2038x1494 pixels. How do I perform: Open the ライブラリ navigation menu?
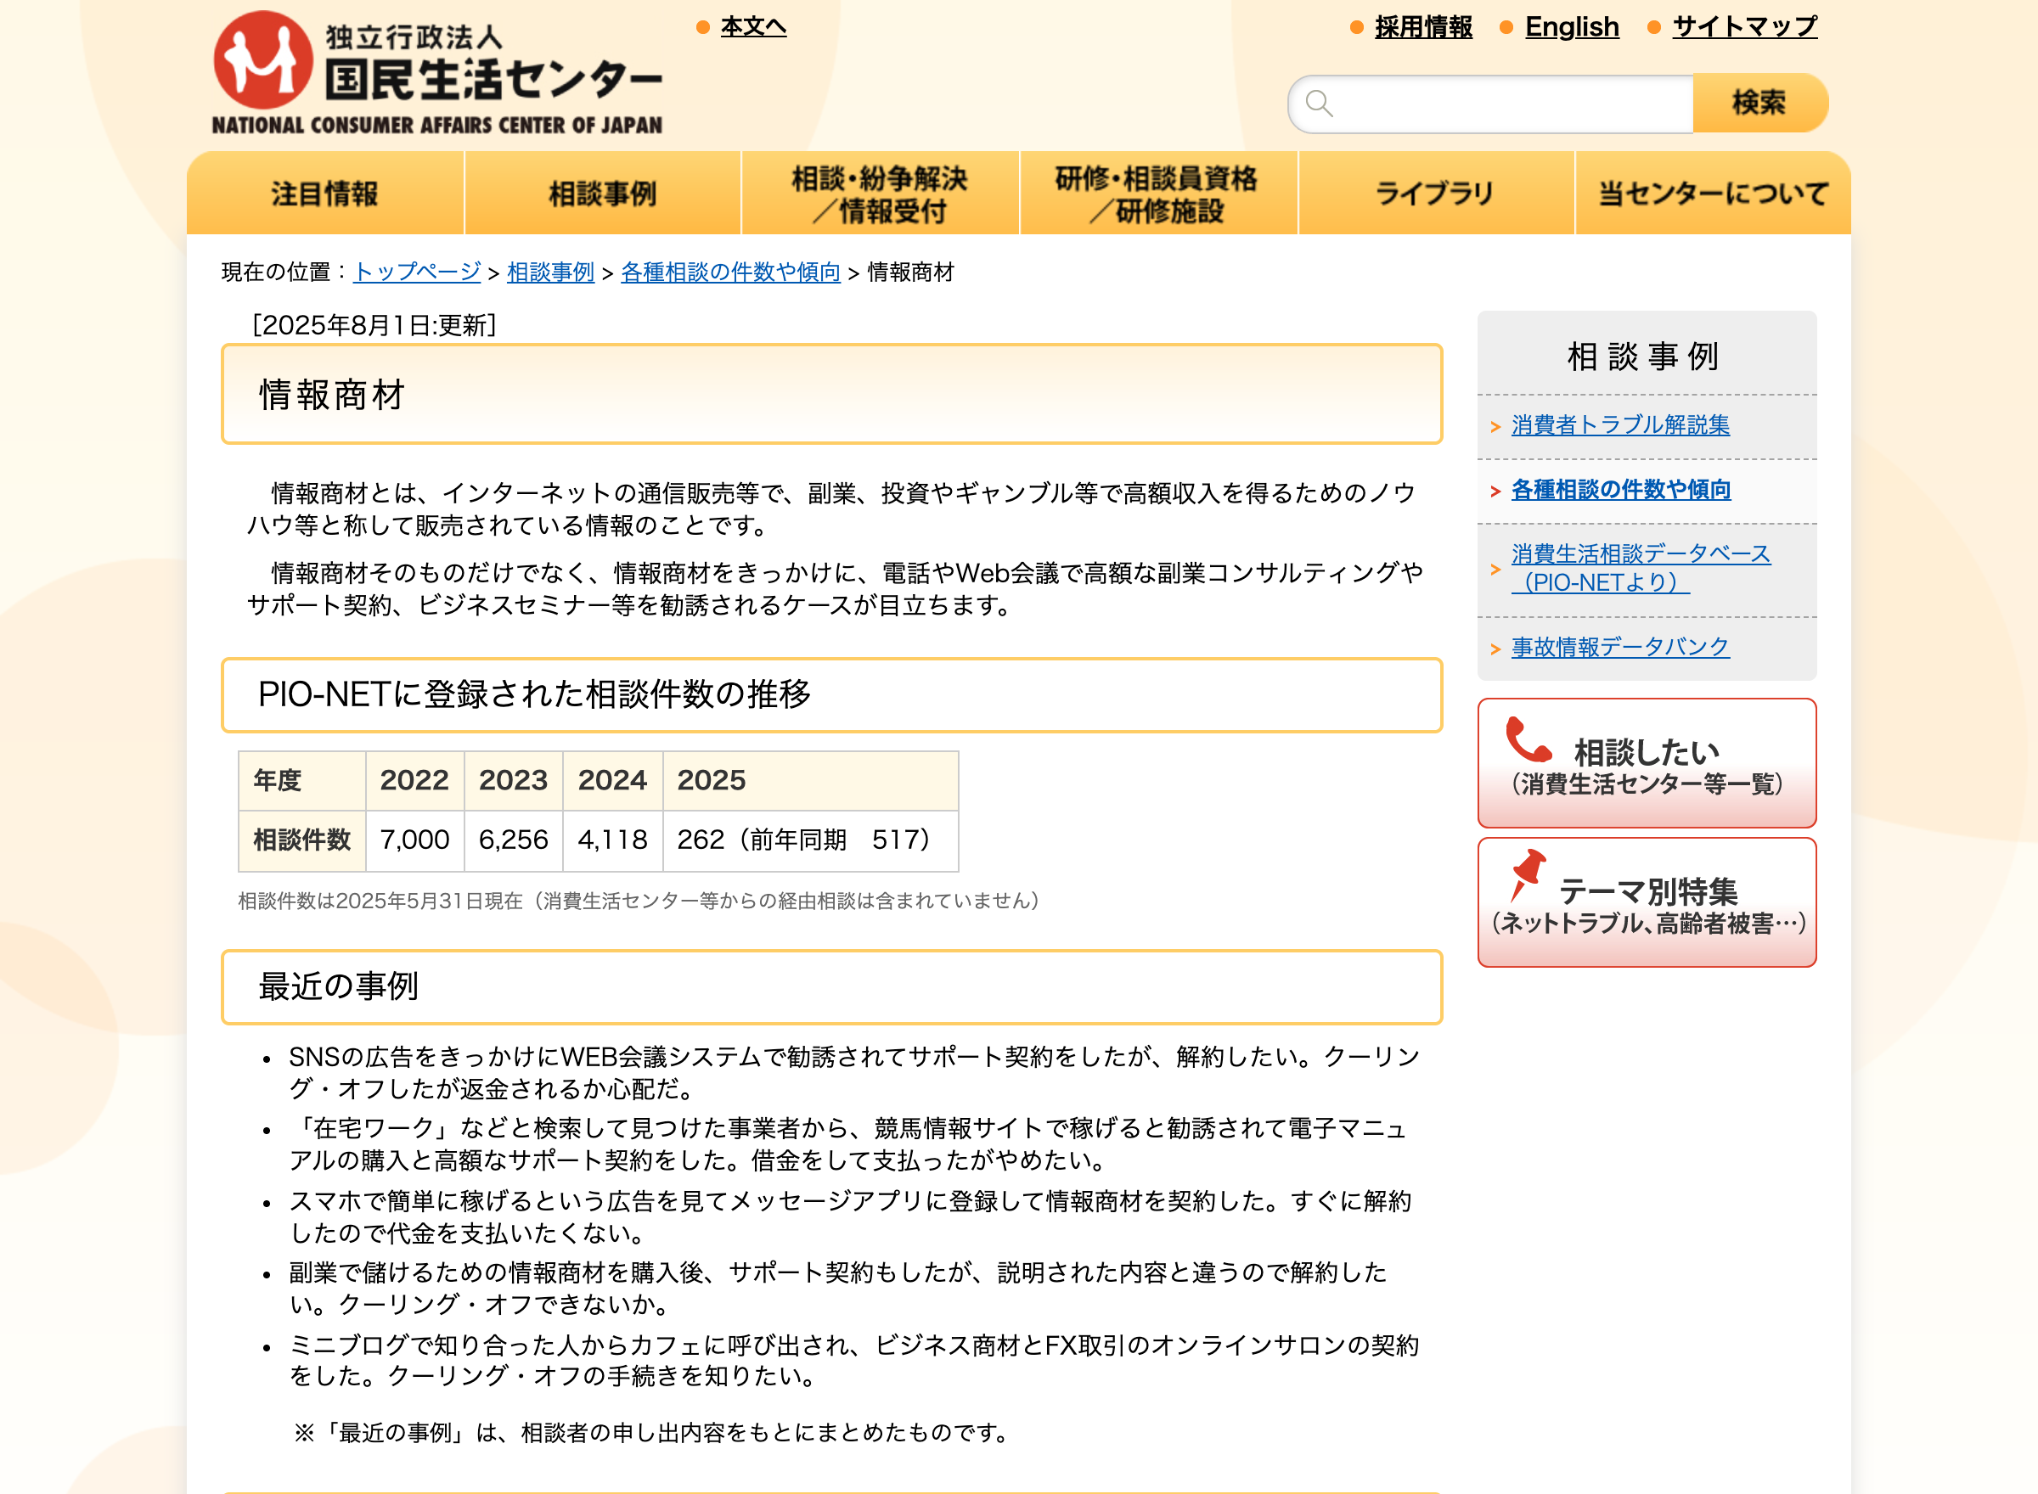(1437, 194)
